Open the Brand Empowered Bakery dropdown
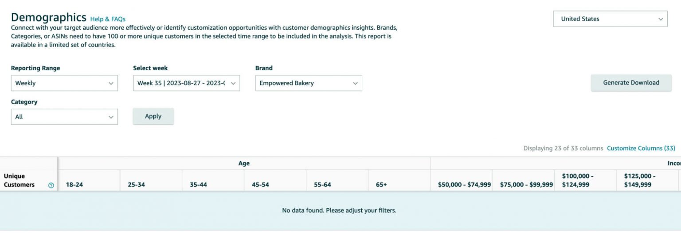The image size is (681, 233). [309, 83]
